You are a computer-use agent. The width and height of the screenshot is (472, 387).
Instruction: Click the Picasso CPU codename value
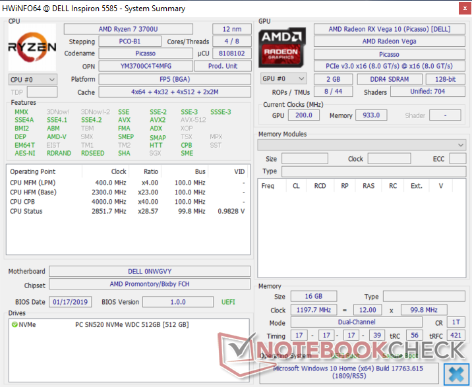coord(146,53)
